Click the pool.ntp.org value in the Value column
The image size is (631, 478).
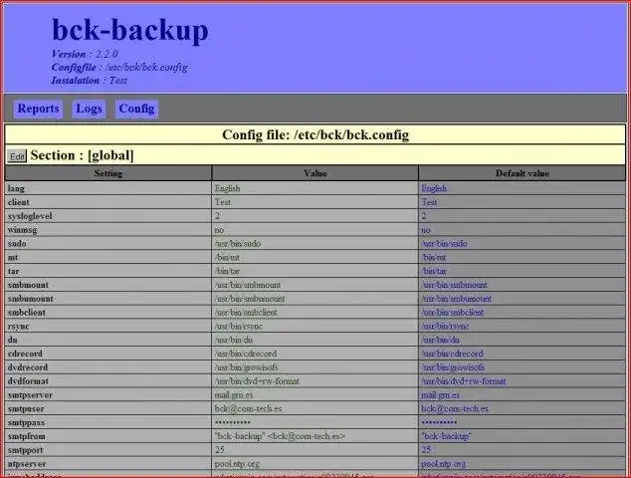point(237,464)
